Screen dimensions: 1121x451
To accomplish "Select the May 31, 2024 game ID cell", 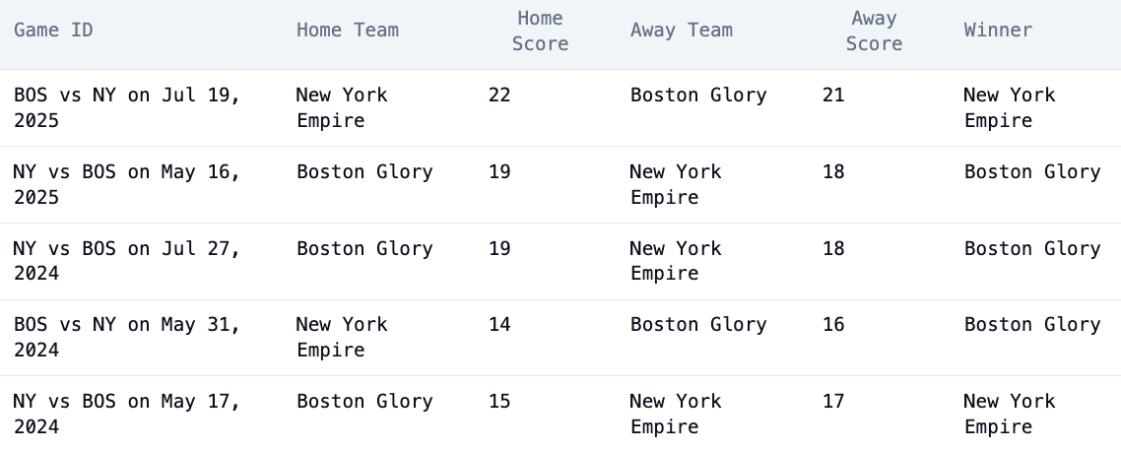I will (x=127, y=337).
